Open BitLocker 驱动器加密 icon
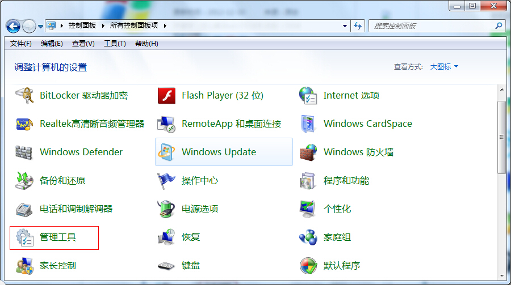The height and width of the screenshot is (285, 511). tap(24, 96)
